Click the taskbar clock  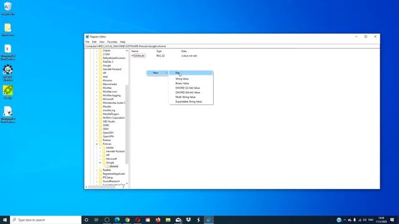[382, 220]
